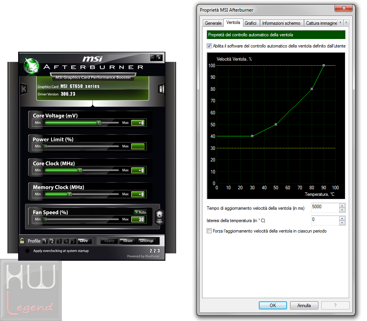This screenshot has height=321, width=367.
Task: Click the green MSI Afterburner logo orb
Action: (31, 66)
